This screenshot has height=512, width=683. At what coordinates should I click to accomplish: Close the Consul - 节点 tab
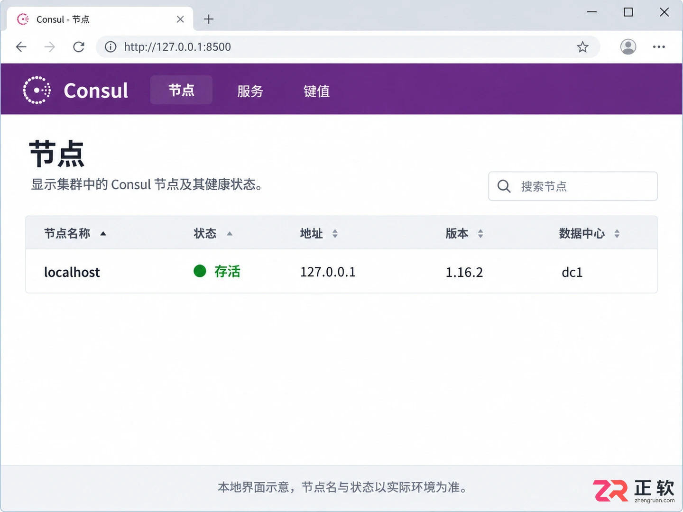[x=180, y=19]
